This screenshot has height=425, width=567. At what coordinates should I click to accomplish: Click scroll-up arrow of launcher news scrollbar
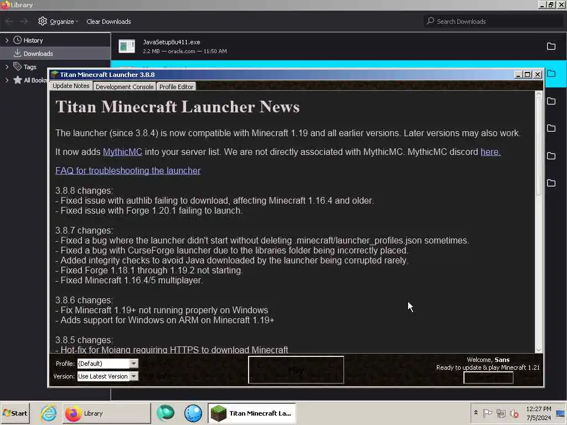(538, 94)
